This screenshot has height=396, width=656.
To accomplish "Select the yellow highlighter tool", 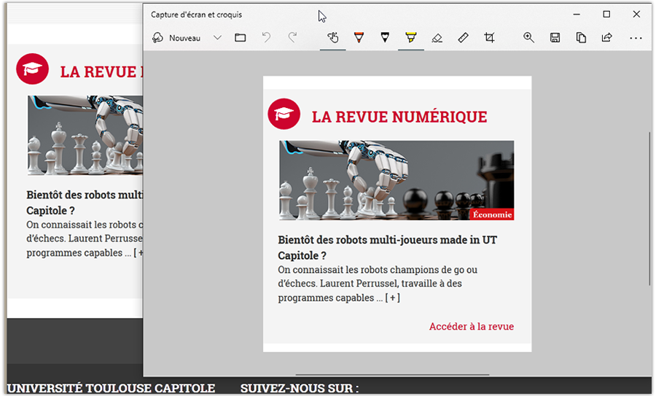I will [411, 38].
